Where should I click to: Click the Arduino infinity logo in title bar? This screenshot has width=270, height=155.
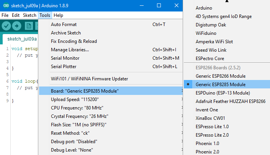pos(6,6)
